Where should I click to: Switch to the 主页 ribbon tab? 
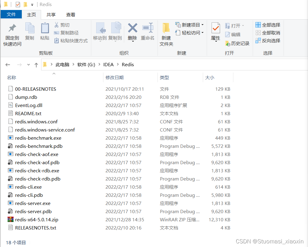point(31,15)
